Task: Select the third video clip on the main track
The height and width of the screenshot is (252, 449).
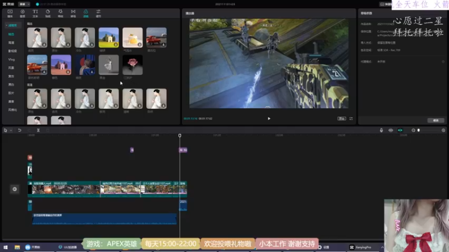Action: click(x=157, y=189)
